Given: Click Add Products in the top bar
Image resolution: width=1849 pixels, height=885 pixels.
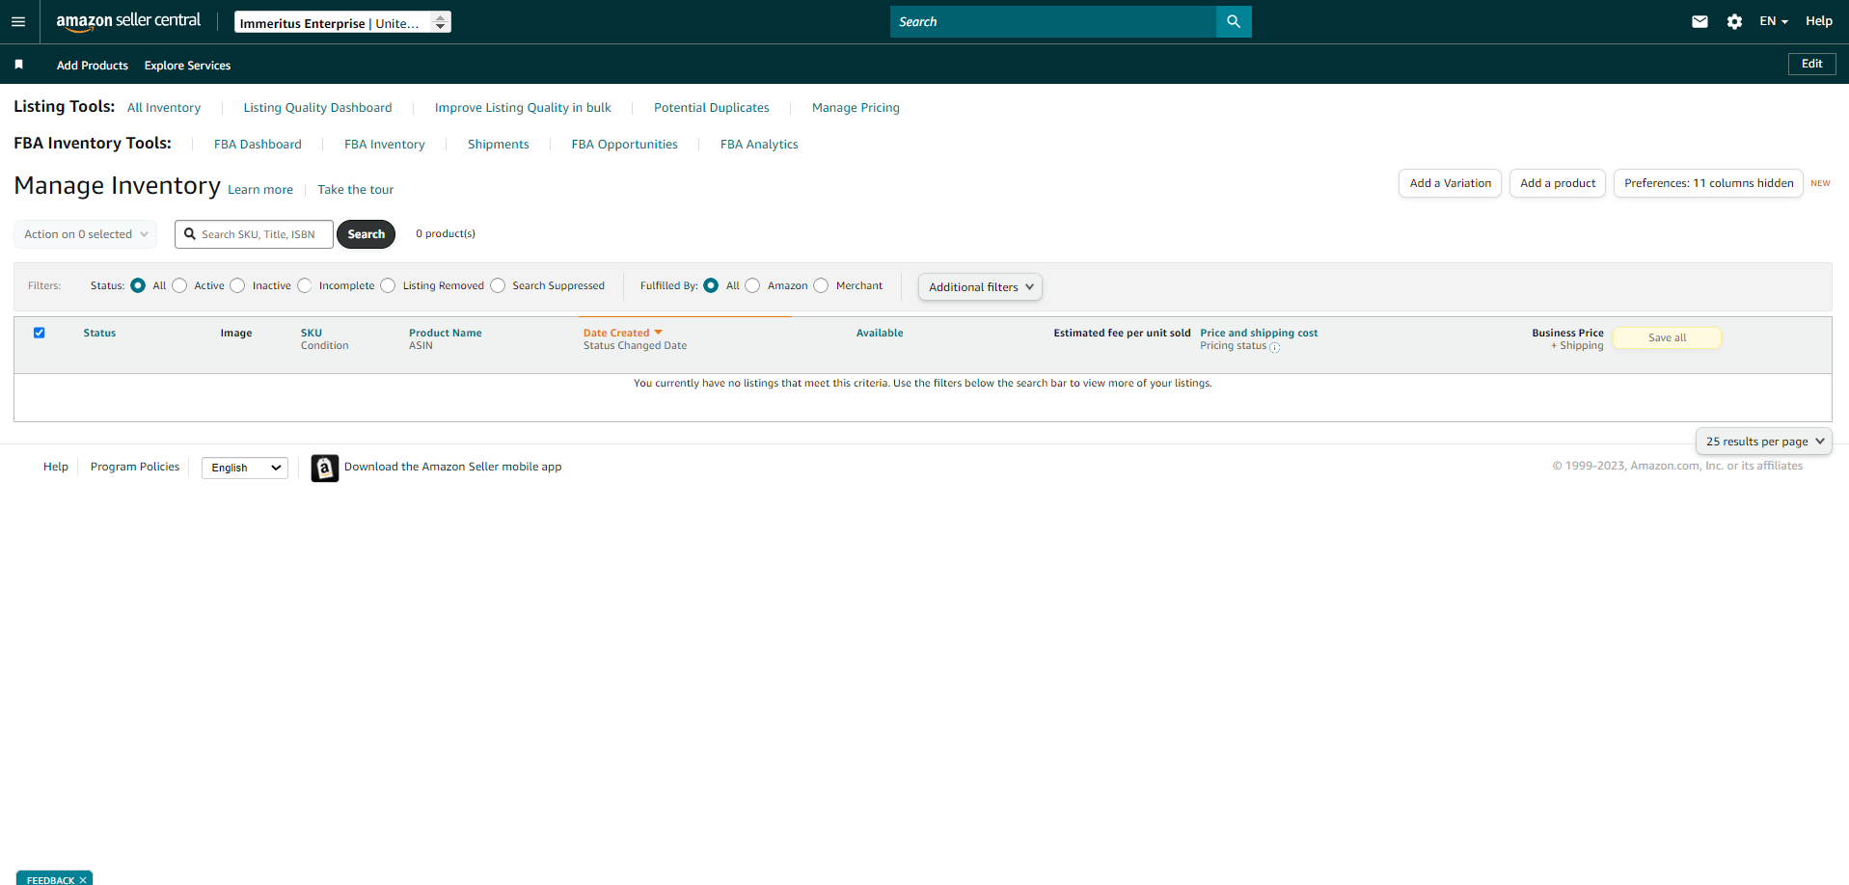Looking at the screenshot, I should click(93, 66).
